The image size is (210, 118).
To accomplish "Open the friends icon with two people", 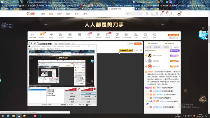I will 136,35.
